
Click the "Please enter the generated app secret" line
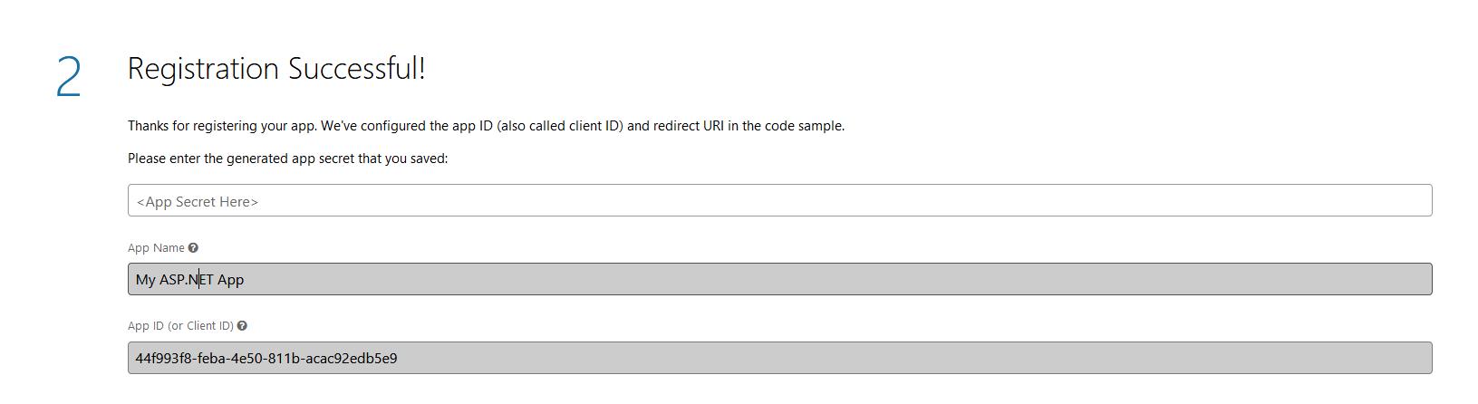click(287, 159)
